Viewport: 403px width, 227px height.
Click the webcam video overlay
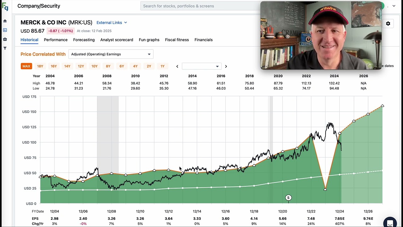pos(321,35)
